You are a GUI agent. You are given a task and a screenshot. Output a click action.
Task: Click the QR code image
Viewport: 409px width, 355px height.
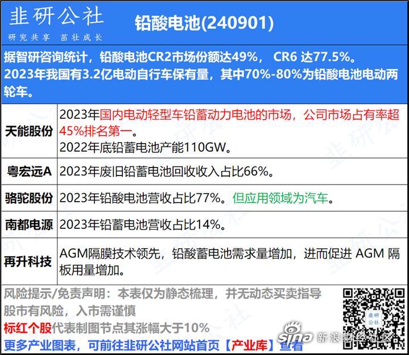[x=374, y=318]
